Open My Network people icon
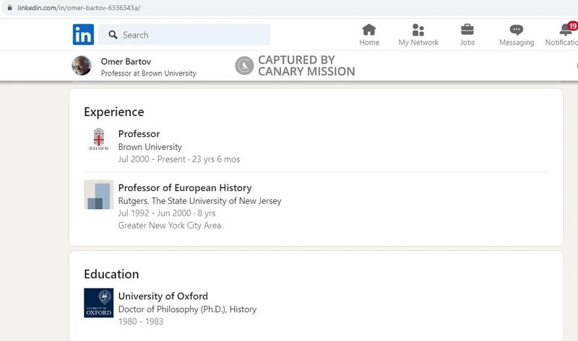Image resolution: width=578 pixels, height=341 pixels. [418, 30]
